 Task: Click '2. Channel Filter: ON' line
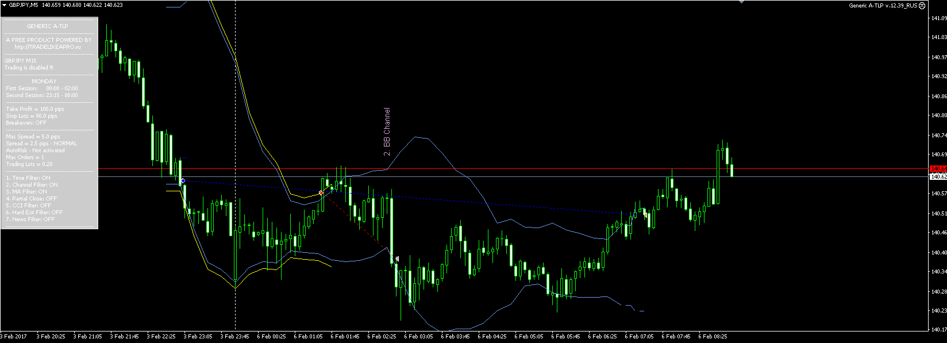tap(32, 184)
